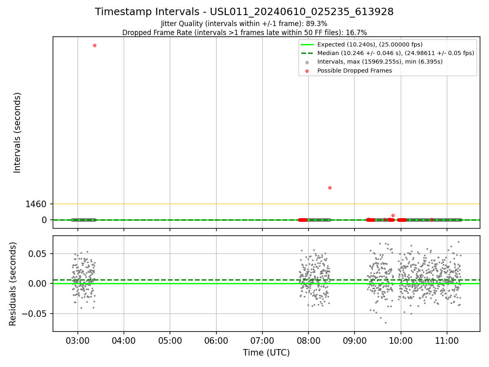Click the '0.00' residuals tick label

click(37, 283)
